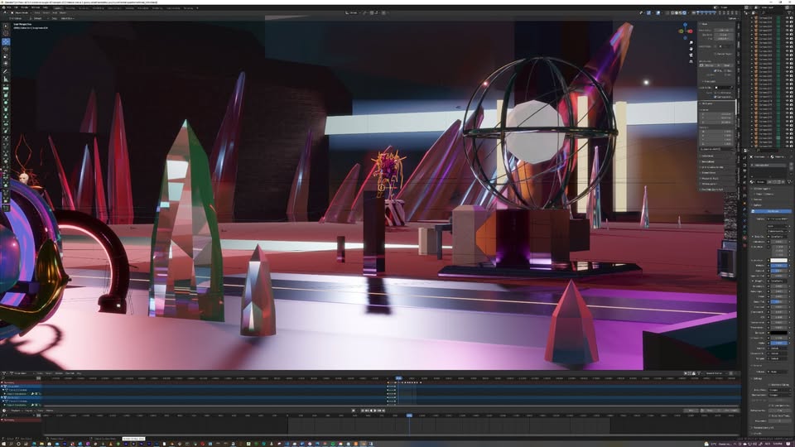Screen dimensions: 795x447
Task: Switch perspective/orthographic with the grid icon
Action: click(x=691, y=61)
